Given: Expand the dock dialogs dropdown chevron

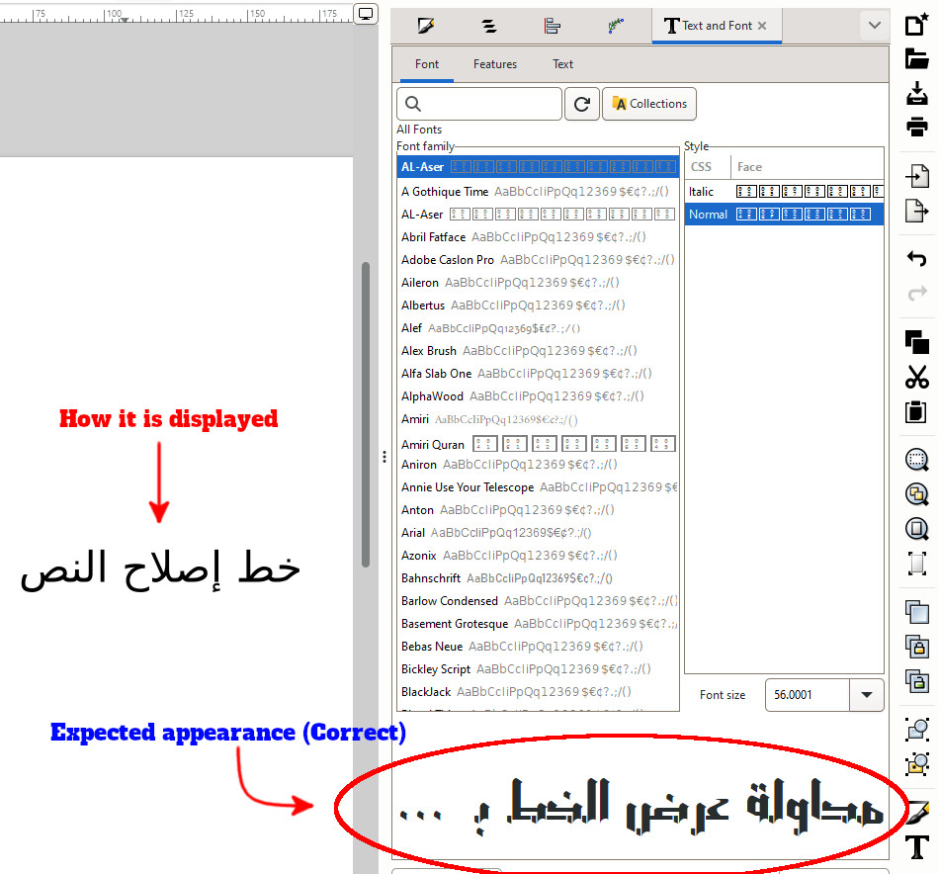Looking at the screenshot, I should point(875,26).
